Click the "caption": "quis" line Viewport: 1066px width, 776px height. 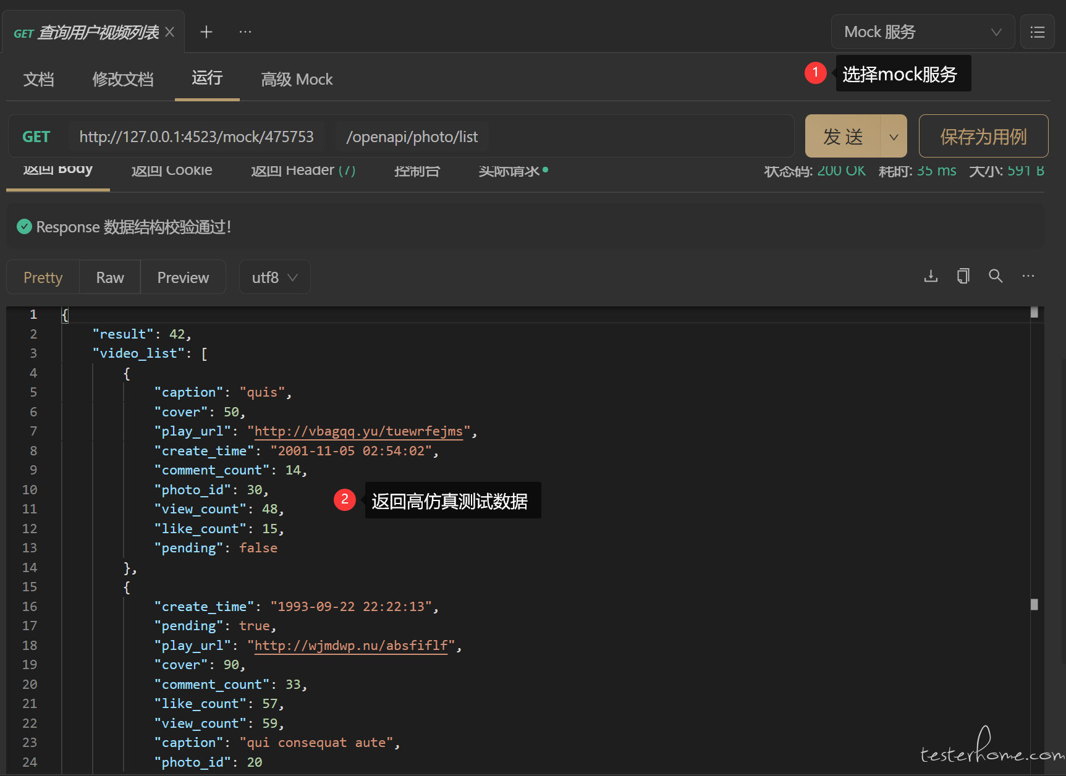point(222,392)
